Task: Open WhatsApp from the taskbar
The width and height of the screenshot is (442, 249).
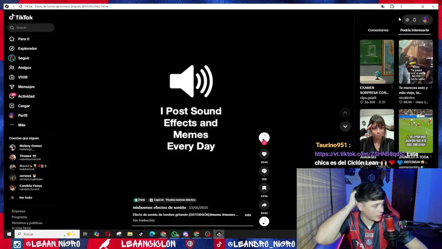Action: click(174, 234)
